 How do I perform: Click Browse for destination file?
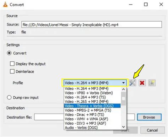pos(149,117)
